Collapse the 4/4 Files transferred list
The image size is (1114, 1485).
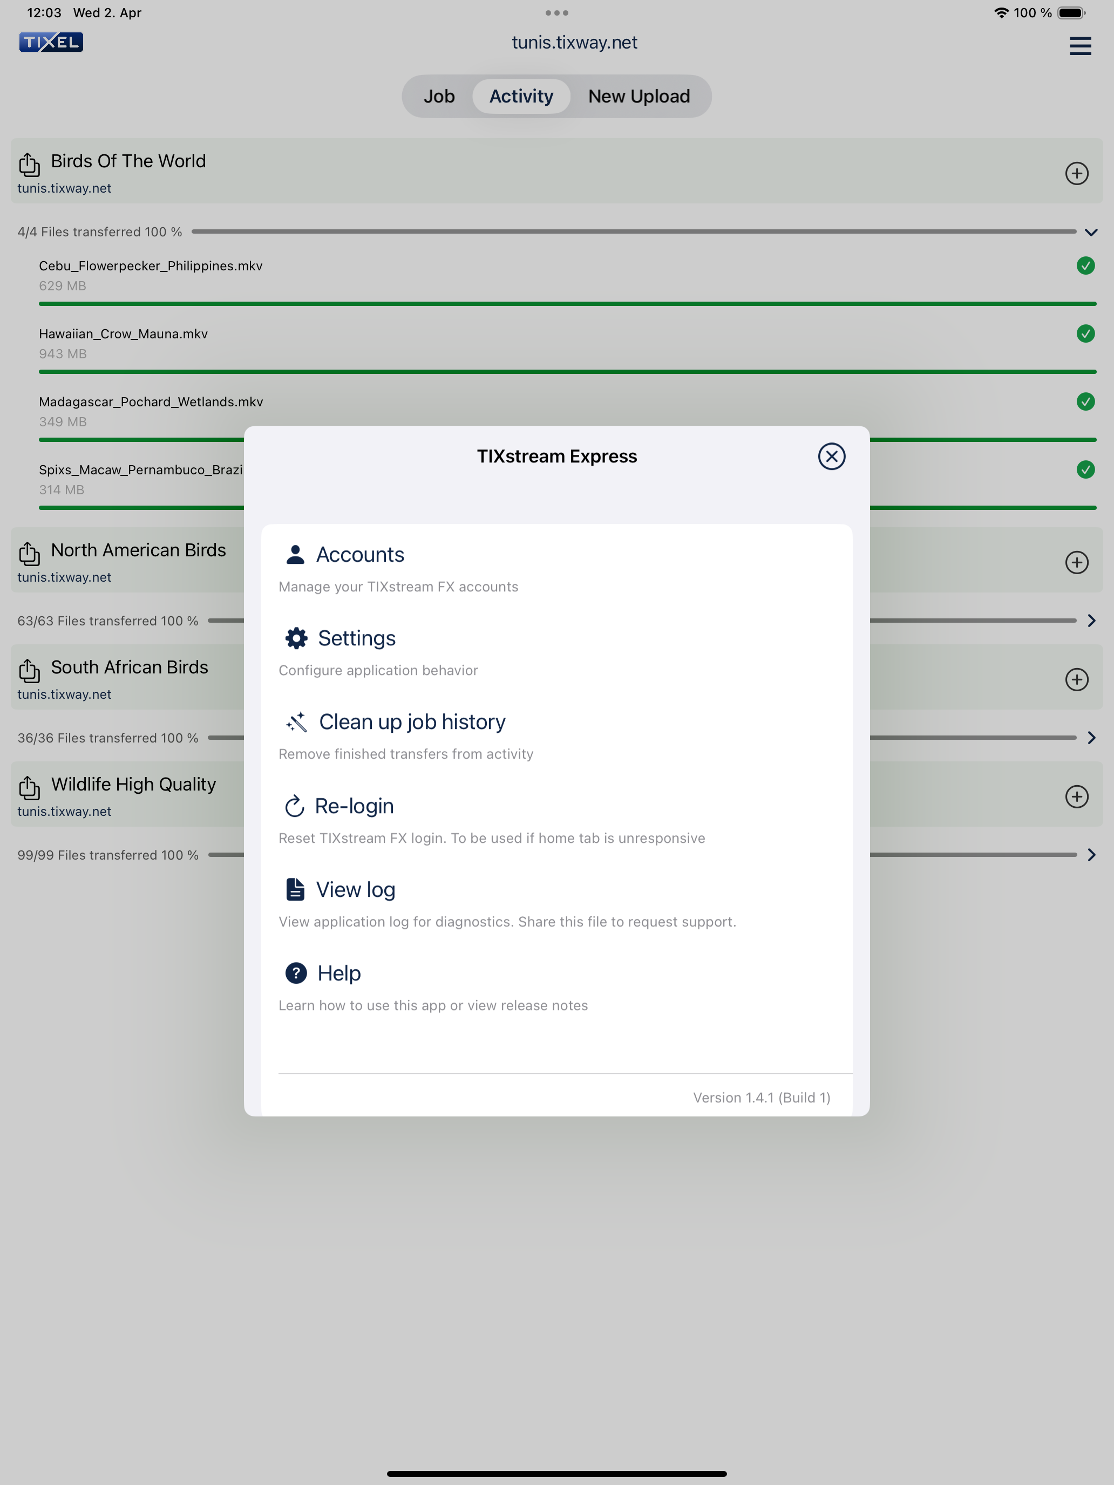coord(1091,232)
